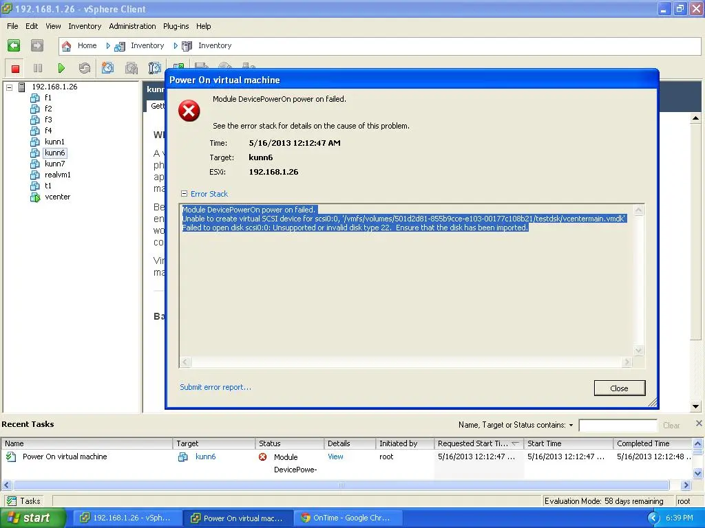Select f2 in the inventory tree
Image resolution: width=705 pixels, height=528 pixels.
coord(48,109)
